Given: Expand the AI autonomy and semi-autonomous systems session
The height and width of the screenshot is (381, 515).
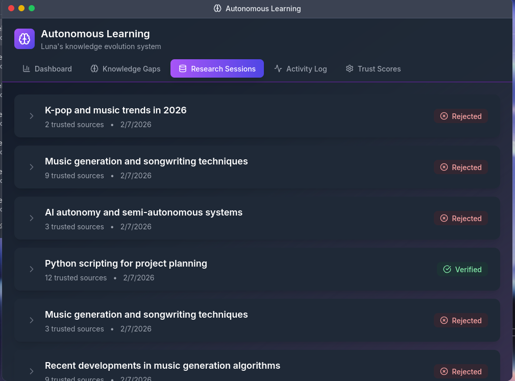Looking at the screenshot, I should 32,218.
